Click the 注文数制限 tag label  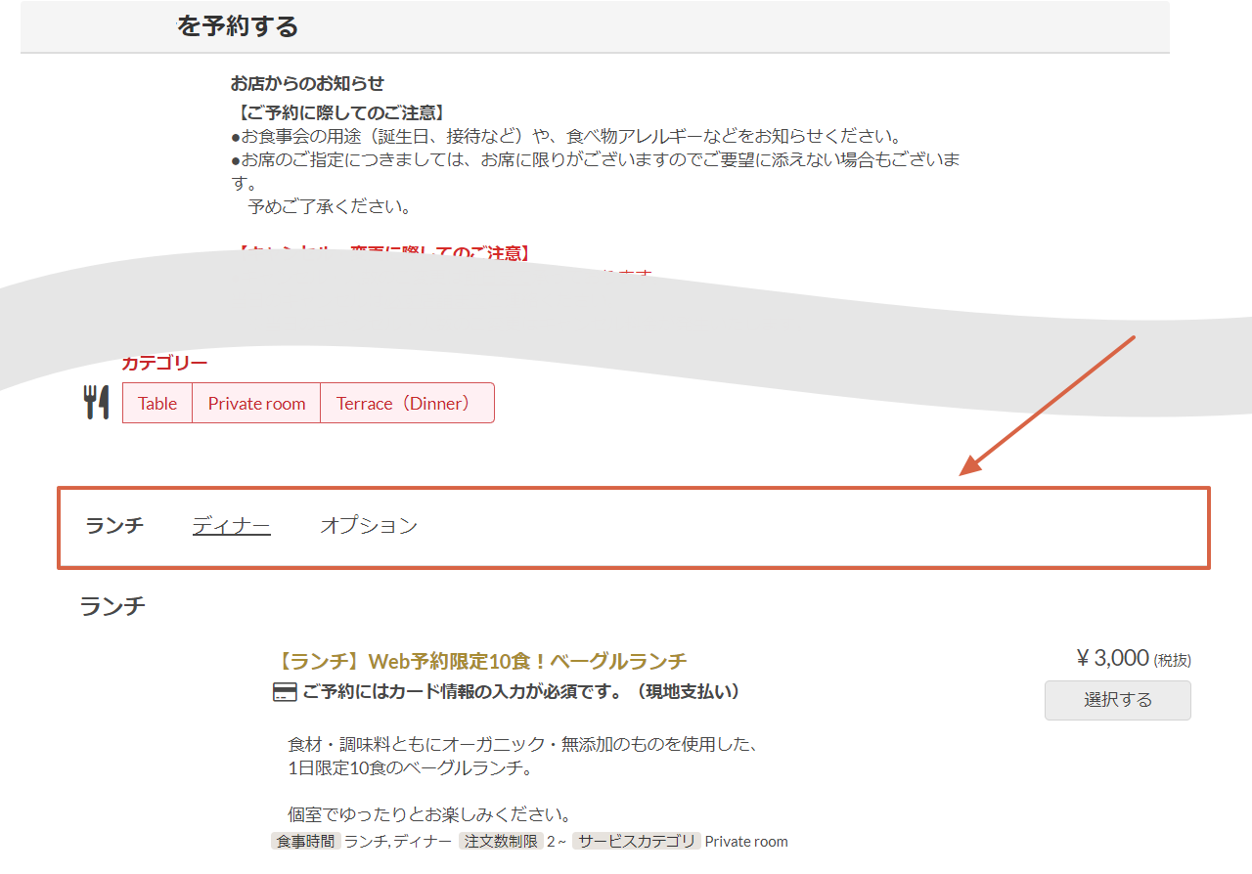[x=501, y=841]
